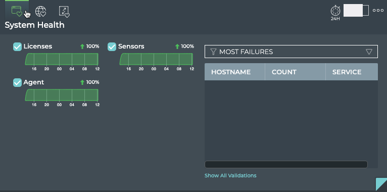Click the Sensors green trend chart

[x=156, y=59]
